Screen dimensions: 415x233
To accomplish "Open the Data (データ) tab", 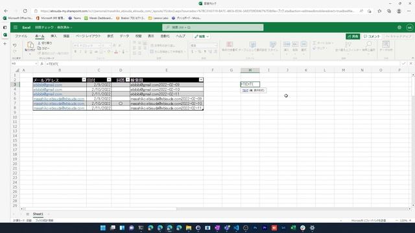I will click(124, 36).
